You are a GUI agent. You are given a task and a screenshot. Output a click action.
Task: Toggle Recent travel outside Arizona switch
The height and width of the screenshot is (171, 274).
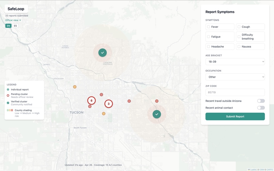click(261, 101)
